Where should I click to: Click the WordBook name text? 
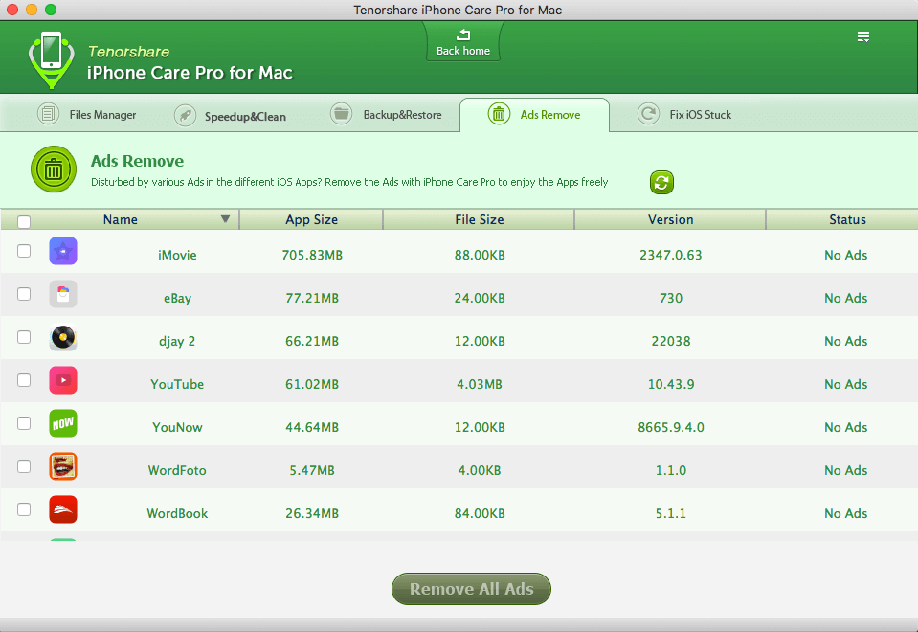click(x=177, y=513)
